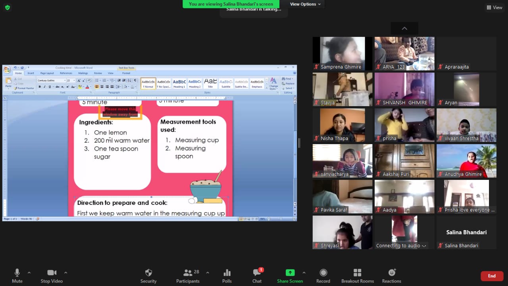Open the References tab in Word

point(66,73)
